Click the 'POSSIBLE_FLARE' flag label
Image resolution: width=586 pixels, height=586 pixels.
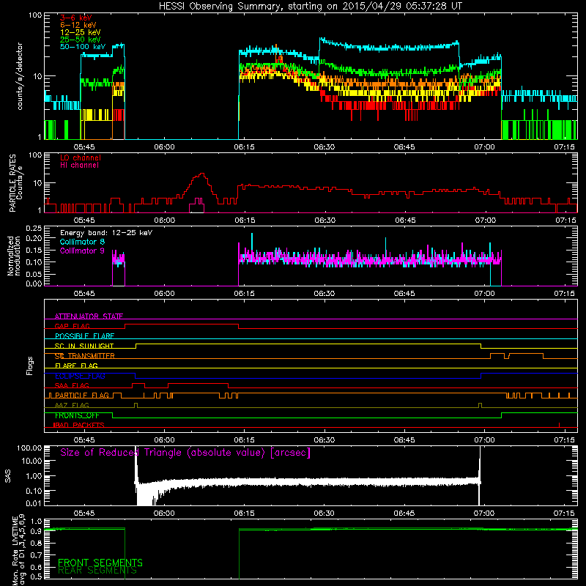click(84, 336)
